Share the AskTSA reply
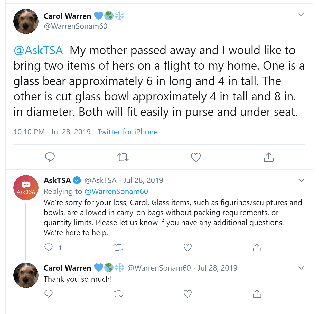The image size is (319, 314). coord(257,247)
